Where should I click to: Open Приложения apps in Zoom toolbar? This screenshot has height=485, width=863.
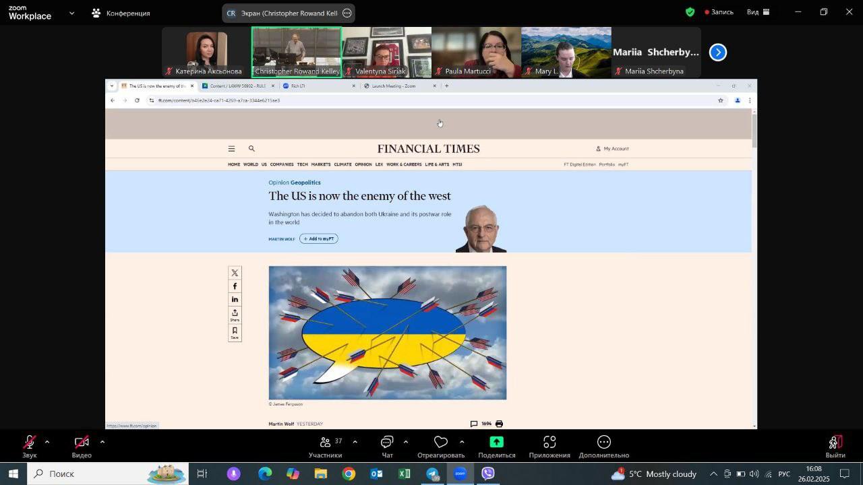(x=549, y=447)
